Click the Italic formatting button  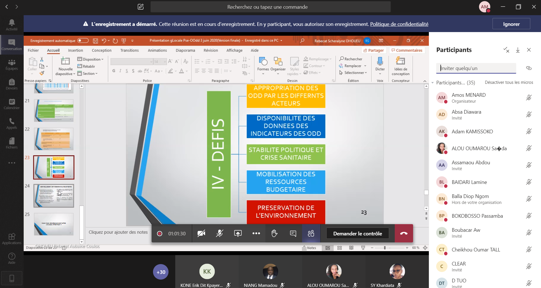[x=120, y=71]
